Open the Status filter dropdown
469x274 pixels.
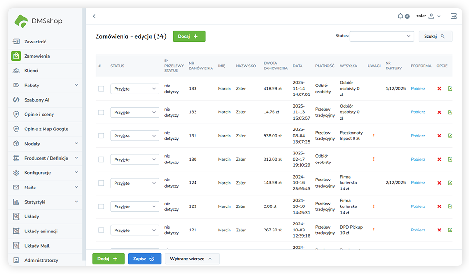[381, 36]
